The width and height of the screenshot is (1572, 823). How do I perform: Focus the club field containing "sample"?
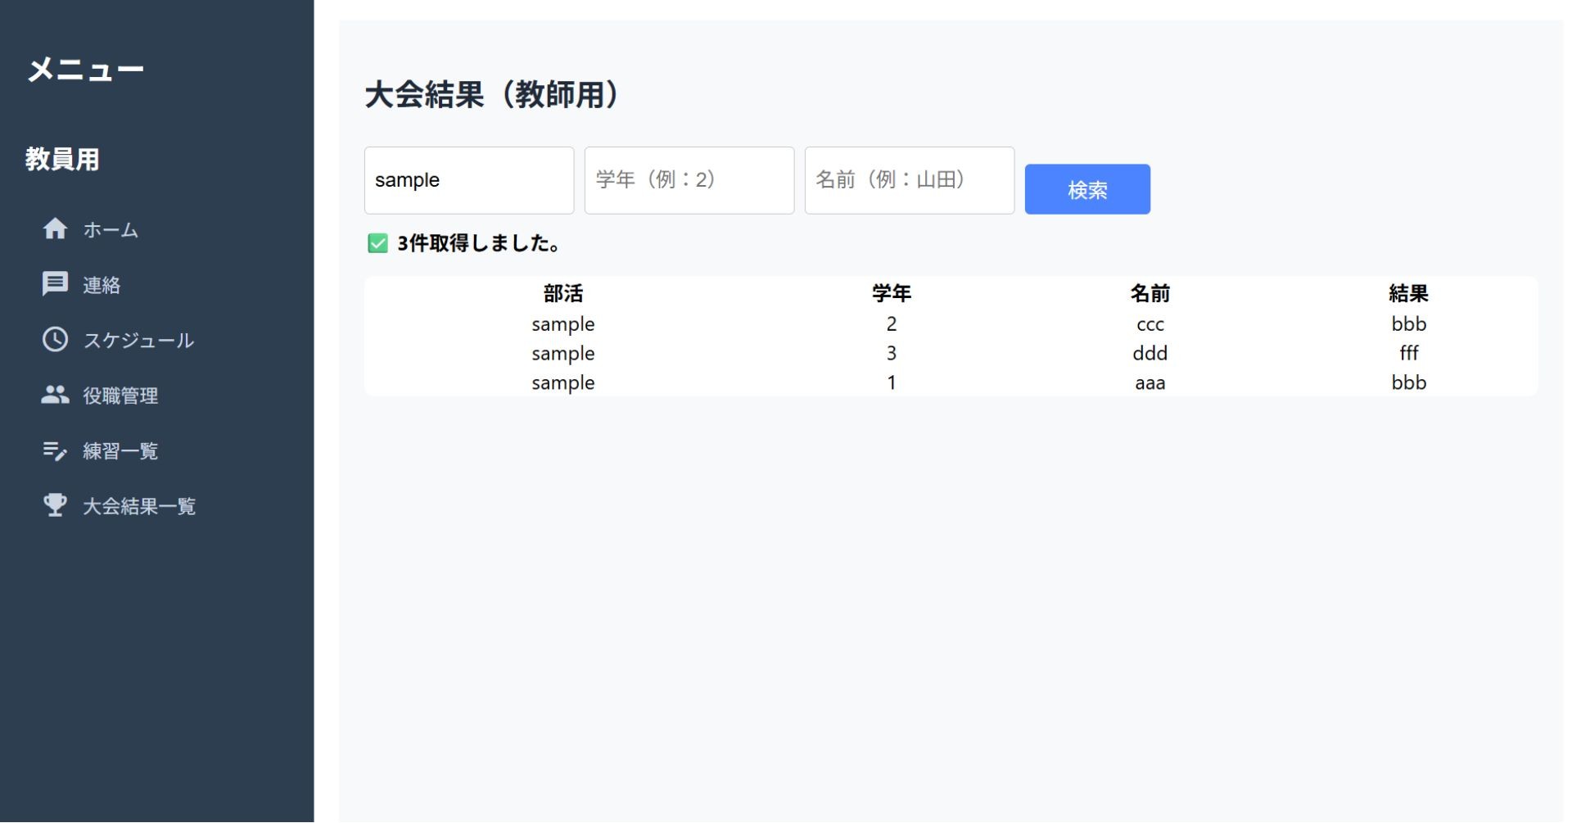tap(468, 180)
